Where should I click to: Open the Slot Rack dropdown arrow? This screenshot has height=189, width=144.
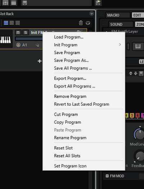pos(91,14)
